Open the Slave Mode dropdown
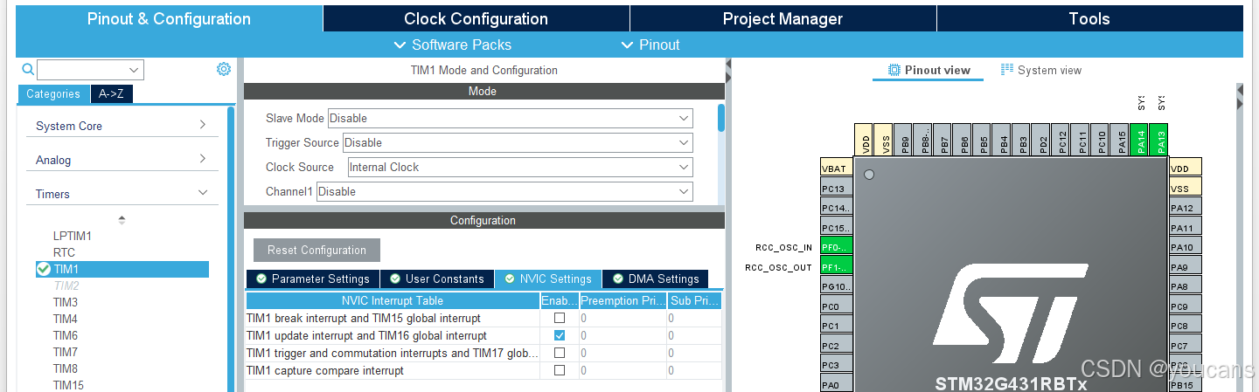The image size is (1259, 392). (511, 118)
